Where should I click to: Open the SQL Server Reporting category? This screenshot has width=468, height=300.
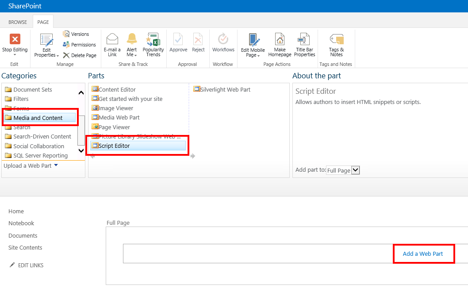click(36, 155)
